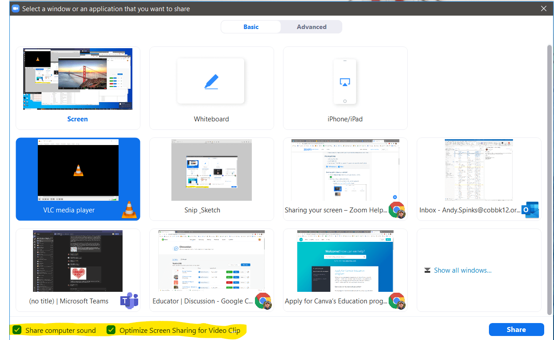Click Chrome badge on Educator Discussion tile

263,301
